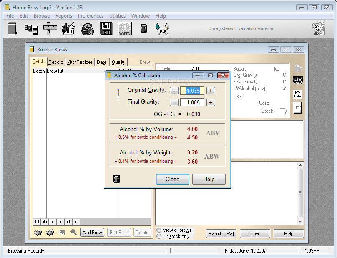Click the report sheet icon on right sidebar

[x=297, y=108]
